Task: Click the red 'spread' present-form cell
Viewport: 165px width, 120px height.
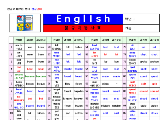Action: (132, 91)
